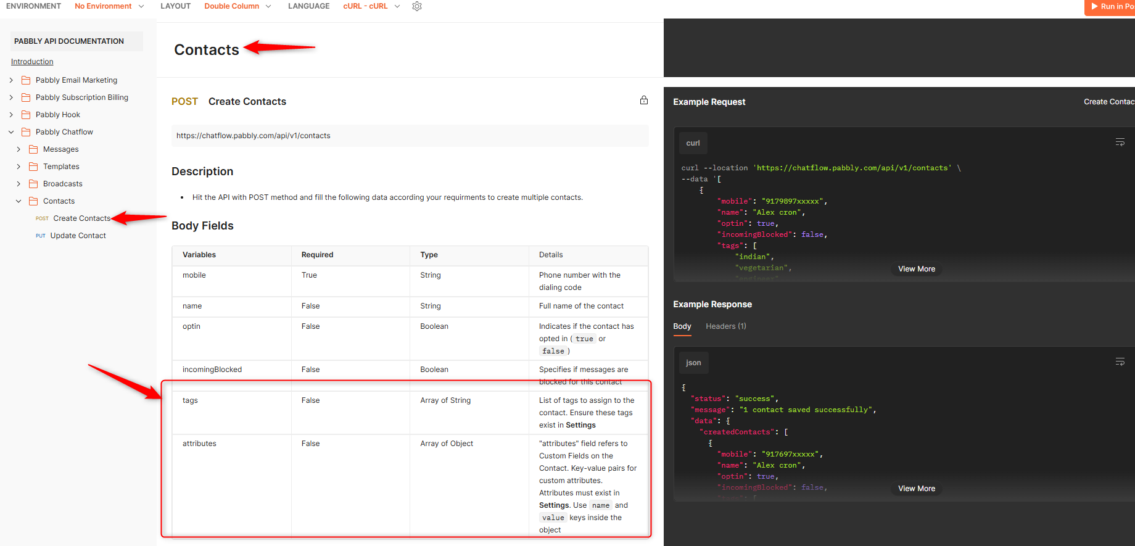Click the Body Fields heading
The image size is (1135, 546).
[202, 226]
